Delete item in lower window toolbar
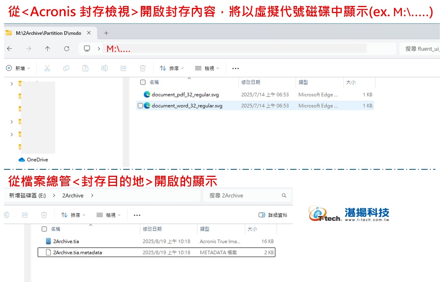Image resolution: width=445 pixels, height=282 pixels. coord(44,215)
